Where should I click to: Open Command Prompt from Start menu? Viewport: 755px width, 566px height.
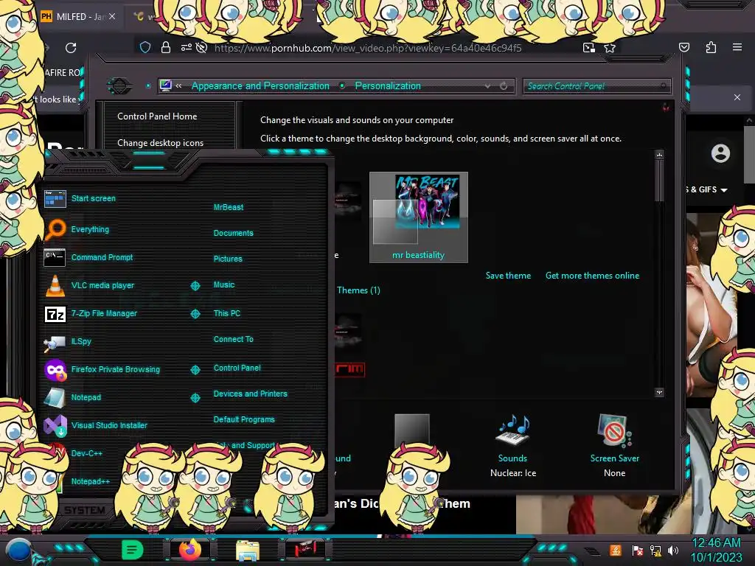(88, 257)
